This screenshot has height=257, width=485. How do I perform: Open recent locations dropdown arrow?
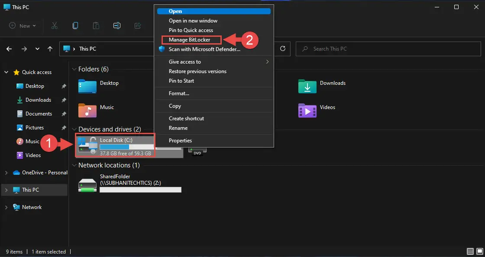coord(38,49)
